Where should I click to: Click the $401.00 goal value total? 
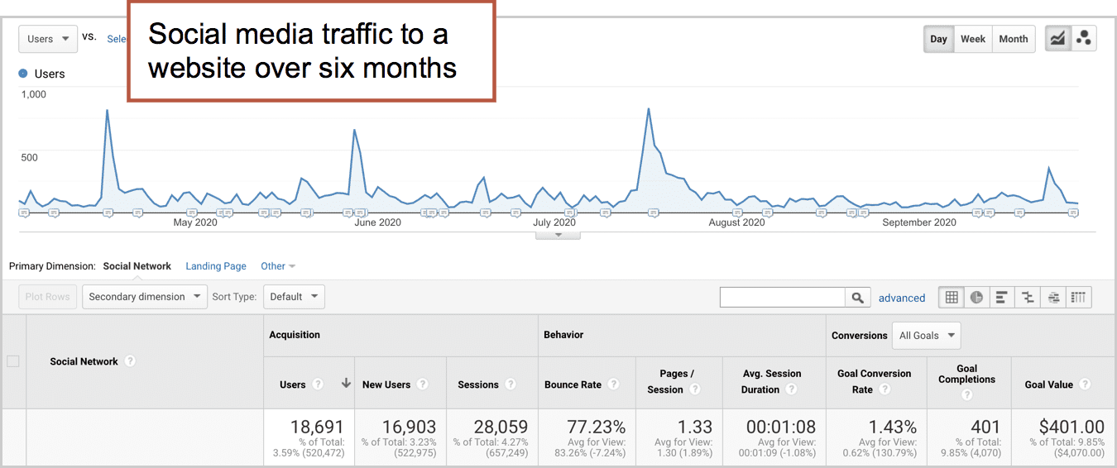(x=1071, y=427)
